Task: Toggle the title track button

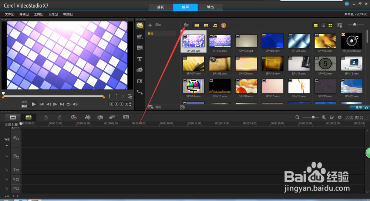Action: click(x=16, y=170)
